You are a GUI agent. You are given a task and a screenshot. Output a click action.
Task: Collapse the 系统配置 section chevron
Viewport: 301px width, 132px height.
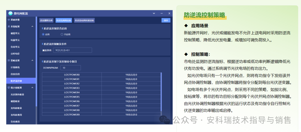[x=32, y=26]
